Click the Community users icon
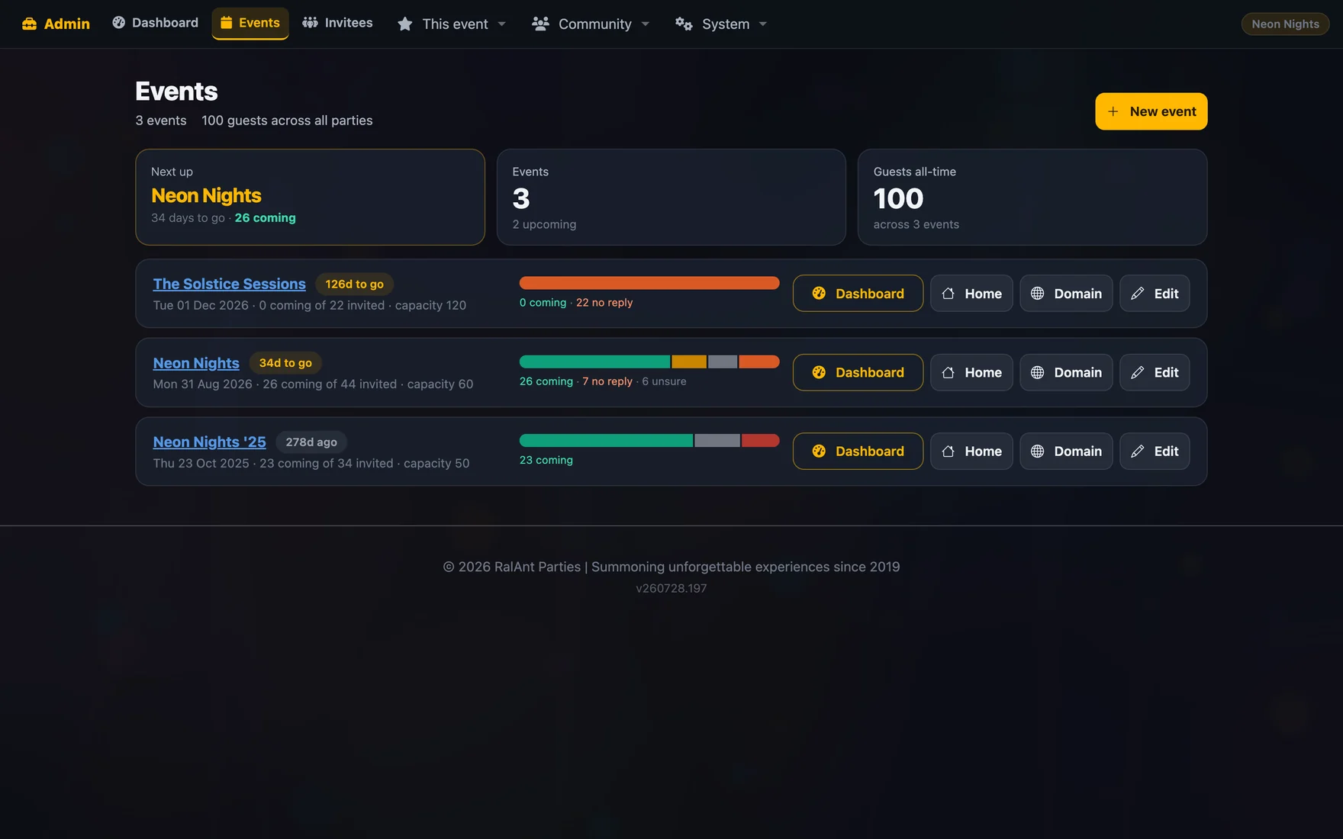 (540, 24)
